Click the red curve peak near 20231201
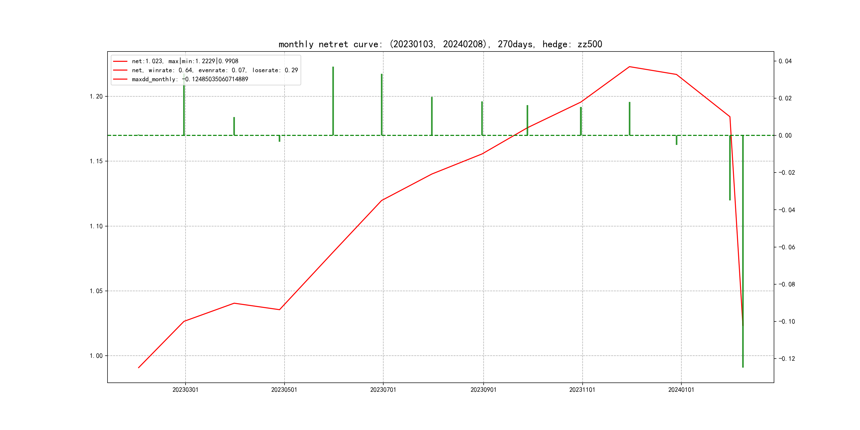Image resolution: width=860 pixels, height=430 pixels. tap(629, 67)
